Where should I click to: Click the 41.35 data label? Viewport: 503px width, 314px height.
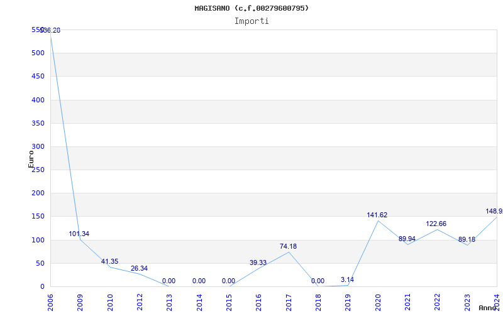coord(109,261)
